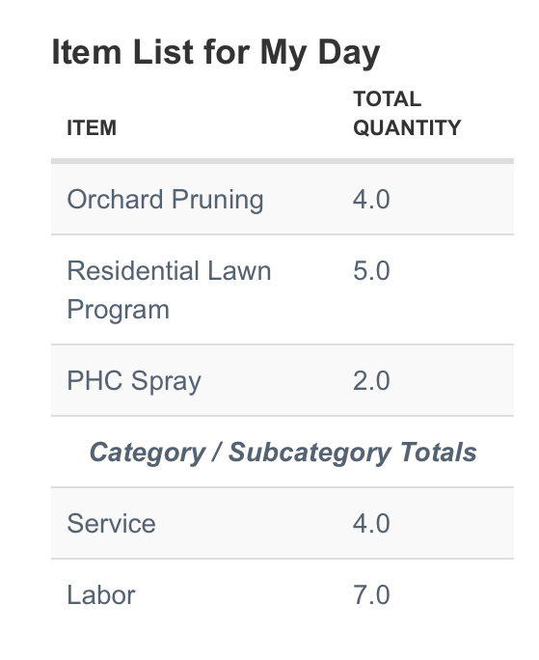
Task: Click the word Spray in the PHC row
Action: [x=166, y=382]
